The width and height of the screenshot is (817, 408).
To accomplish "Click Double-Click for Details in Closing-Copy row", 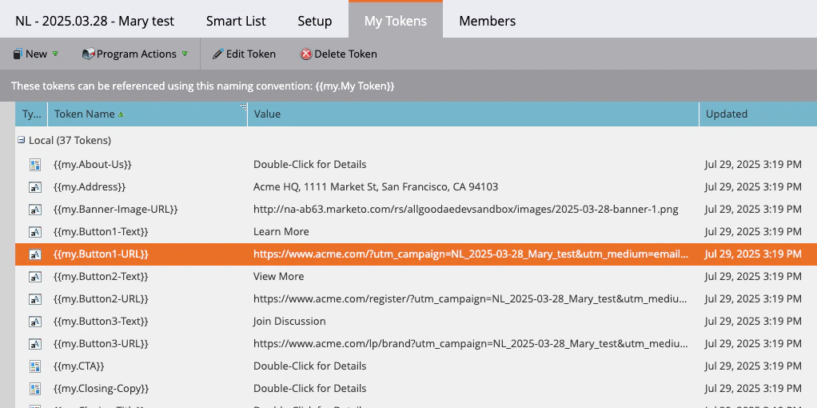I will coord(309,389).
